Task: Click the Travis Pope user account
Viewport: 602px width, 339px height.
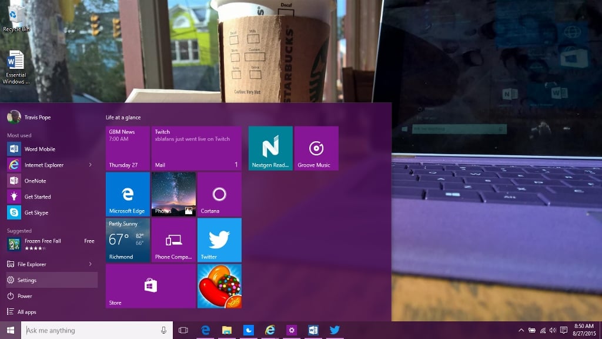Action: tap(29, 117)
